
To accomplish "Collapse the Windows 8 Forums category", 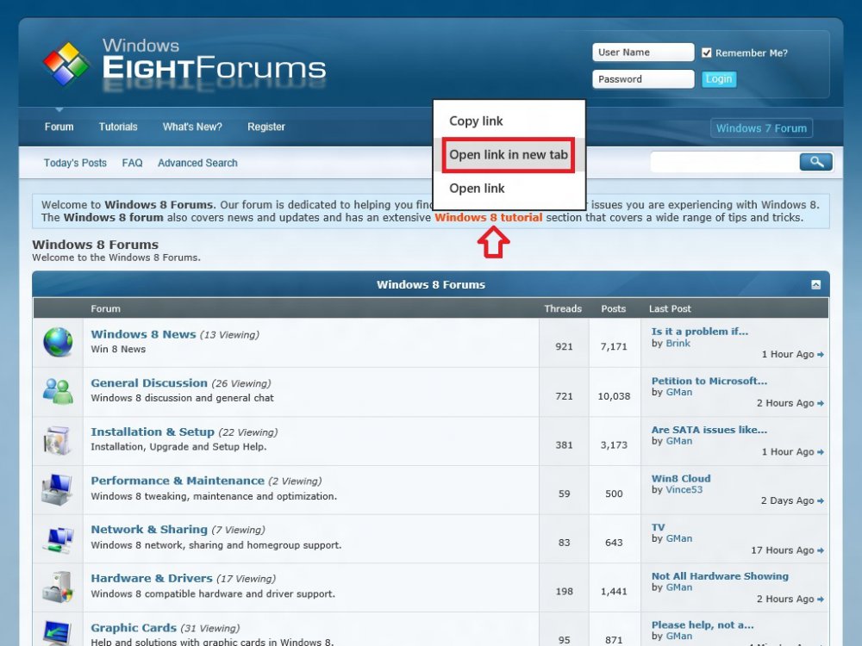I will click(x=815, y=285).
